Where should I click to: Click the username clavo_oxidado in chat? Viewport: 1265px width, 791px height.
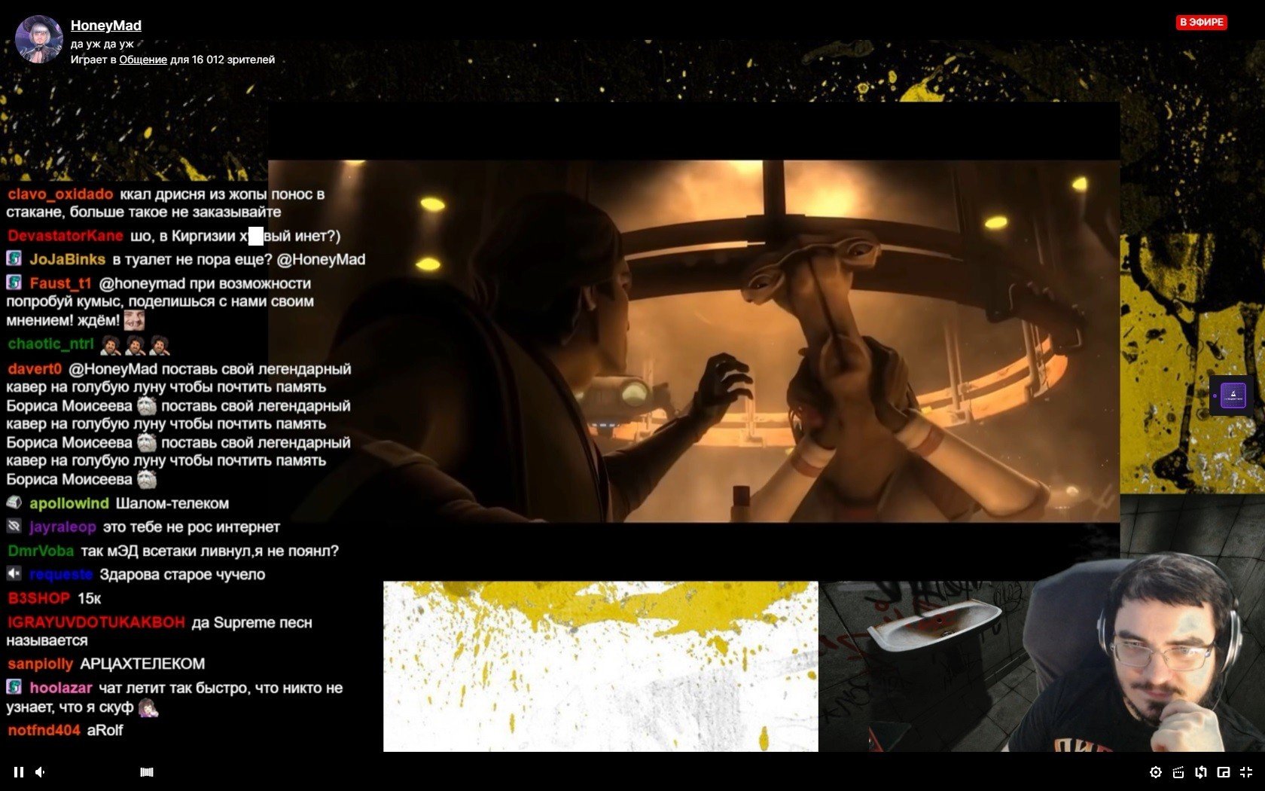pos(60,194)
